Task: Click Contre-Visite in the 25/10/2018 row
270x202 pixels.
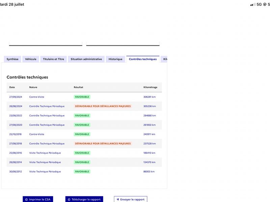Action: coord(37,134)
